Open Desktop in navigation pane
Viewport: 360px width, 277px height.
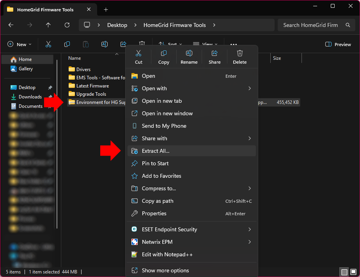click(28, 88)
